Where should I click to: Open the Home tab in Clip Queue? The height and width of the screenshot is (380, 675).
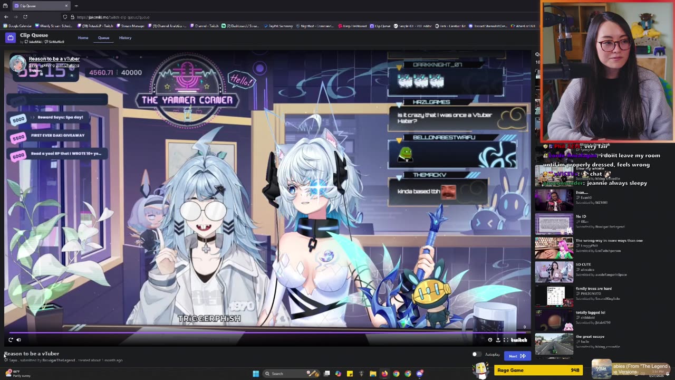[x=83, y=38]
